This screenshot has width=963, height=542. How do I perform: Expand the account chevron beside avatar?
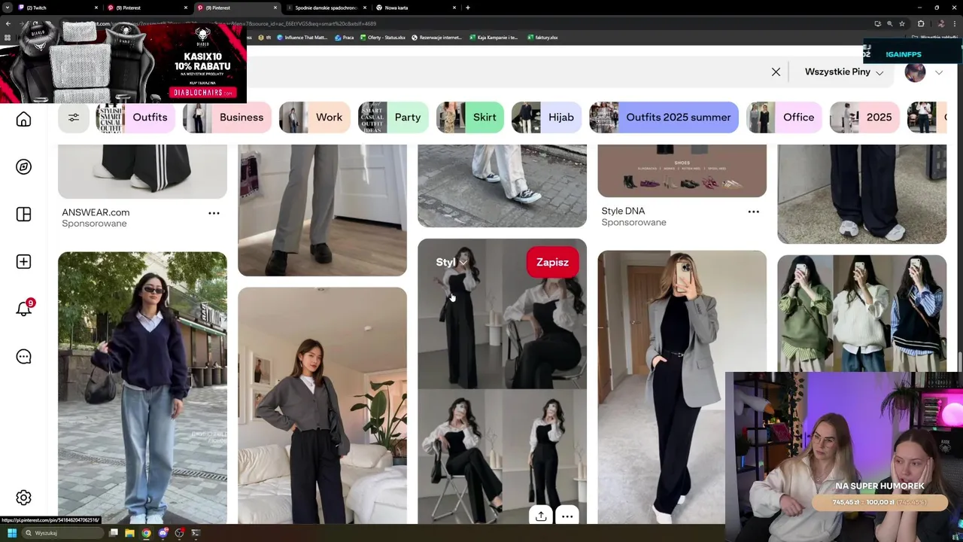(x=939, y=72)
